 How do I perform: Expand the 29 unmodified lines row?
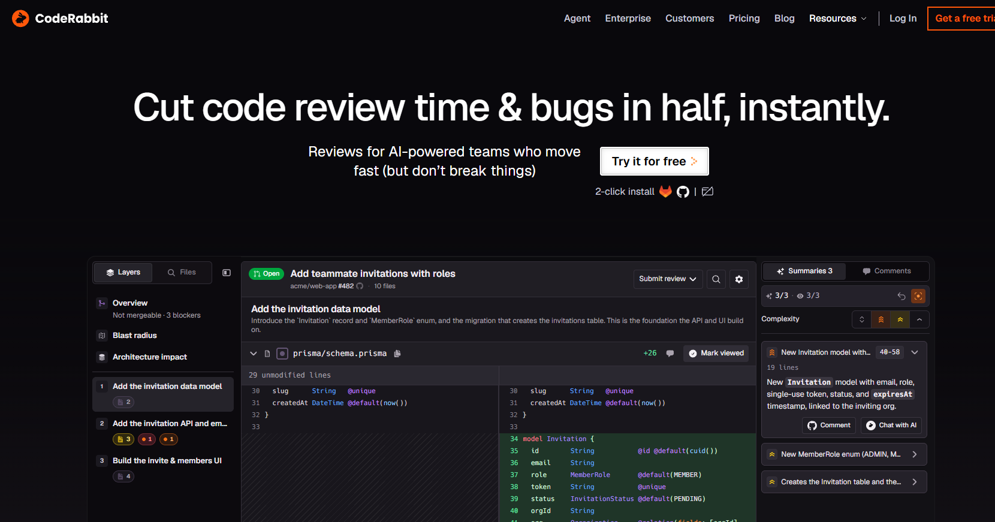tap(370, 375)
